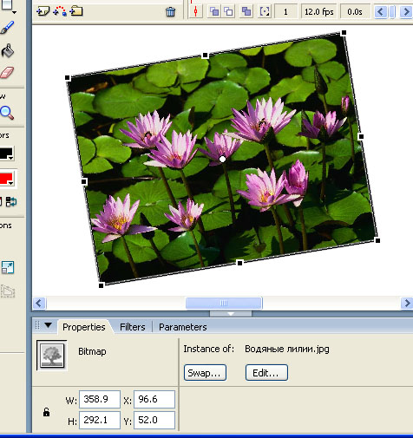Open stroke color black swatch
413x438 pixels.
6,154
